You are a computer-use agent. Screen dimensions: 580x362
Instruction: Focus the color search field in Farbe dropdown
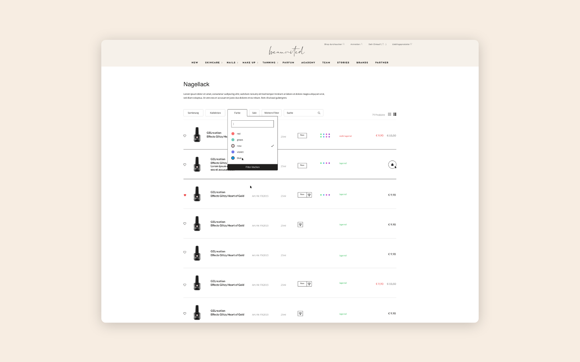click(252, 124)
